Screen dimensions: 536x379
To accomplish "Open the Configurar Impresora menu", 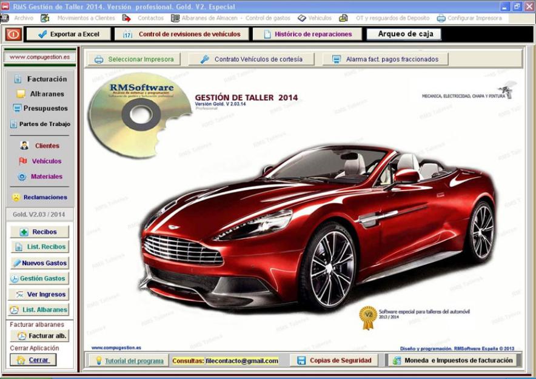I will pyautogui.click(x=475, y=18).
